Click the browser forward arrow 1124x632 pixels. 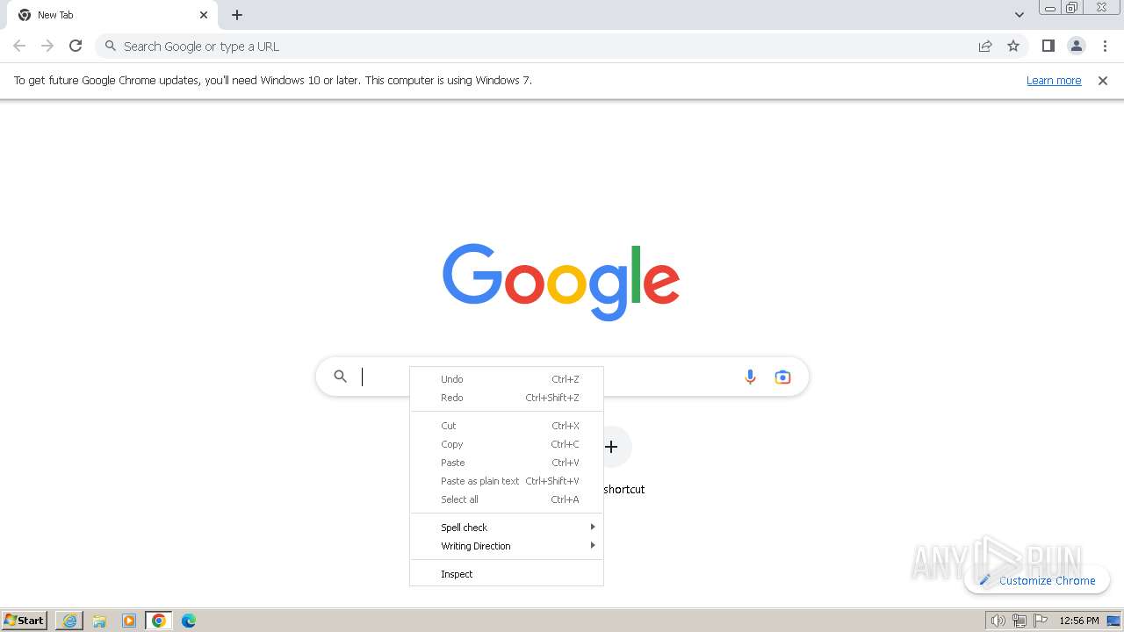click(47, 46)
